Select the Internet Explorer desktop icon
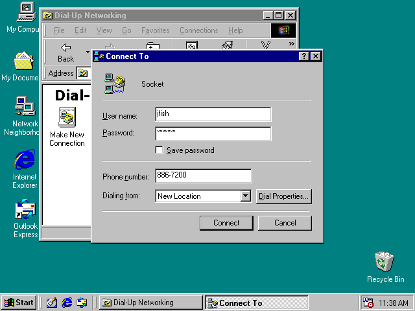The width and height of the screenshot is (415, 311). (x=25, y=159)
